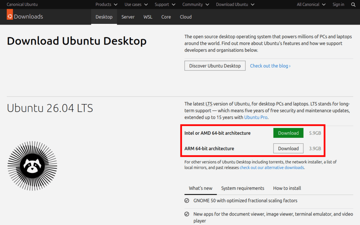Screen dimensions: 360x225
Task: Click the LTS abbreviation in the description
Action: point(209,104)
